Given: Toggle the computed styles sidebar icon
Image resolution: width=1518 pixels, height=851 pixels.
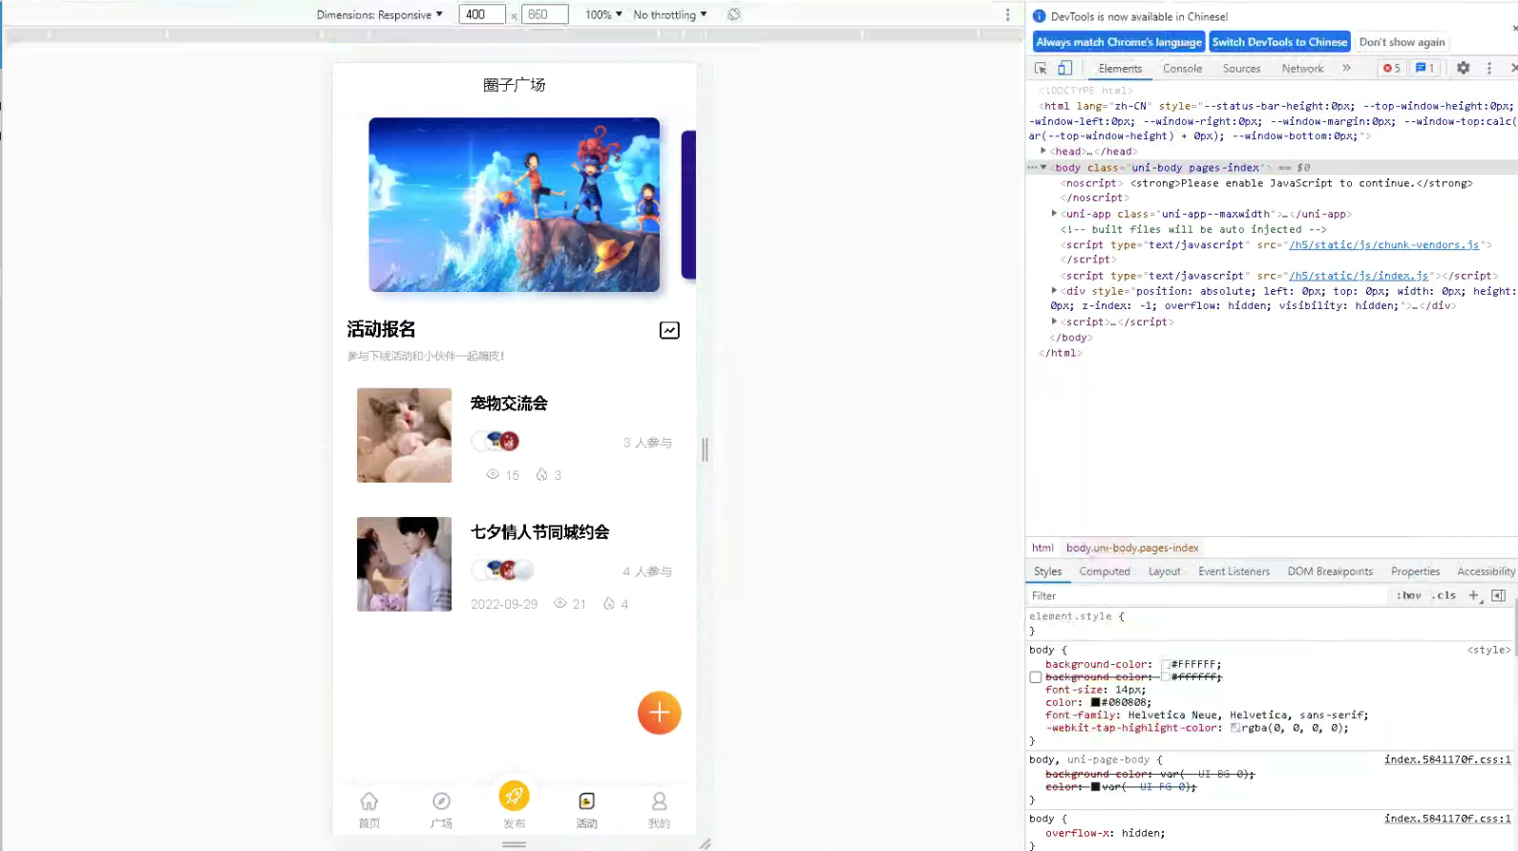Looking at the screenshot, I should 1498,595.
